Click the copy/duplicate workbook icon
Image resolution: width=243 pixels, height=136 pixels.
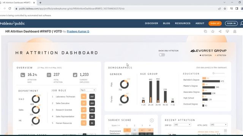click(205, 31)
